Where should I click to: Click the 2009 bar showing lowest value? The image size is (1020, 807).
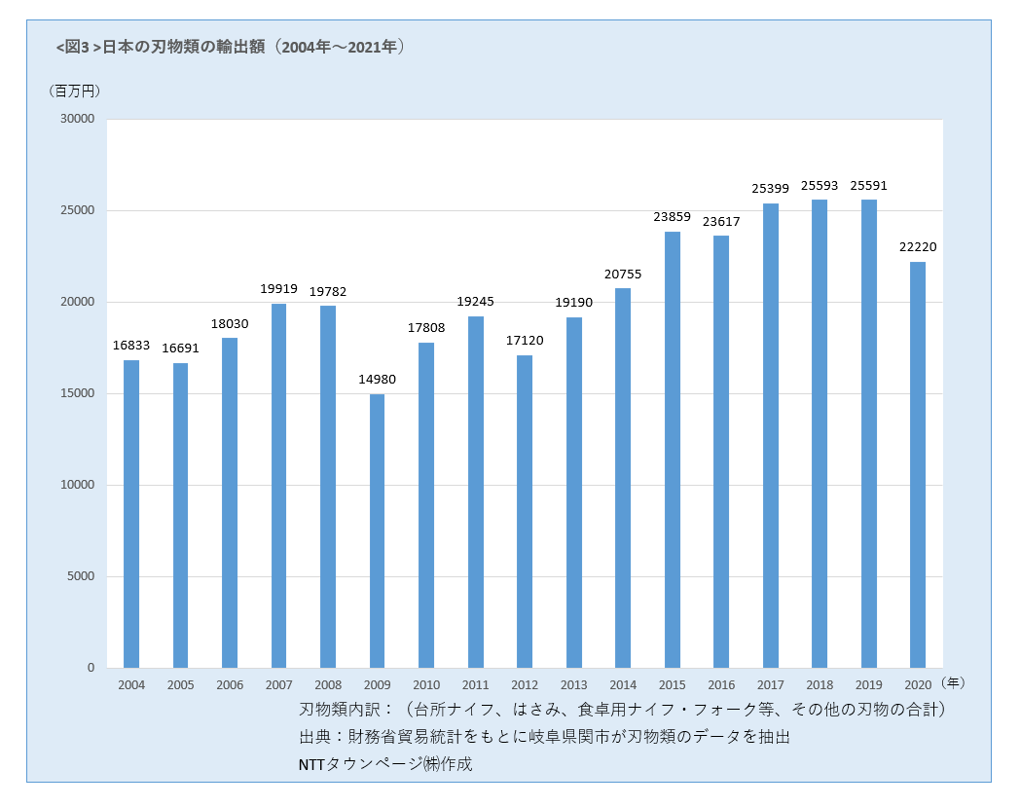377,531
